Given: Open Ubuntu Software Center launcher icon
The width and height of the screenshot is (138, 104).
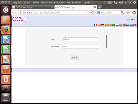Looking at the screenshot, I should [x=6, y=70].
